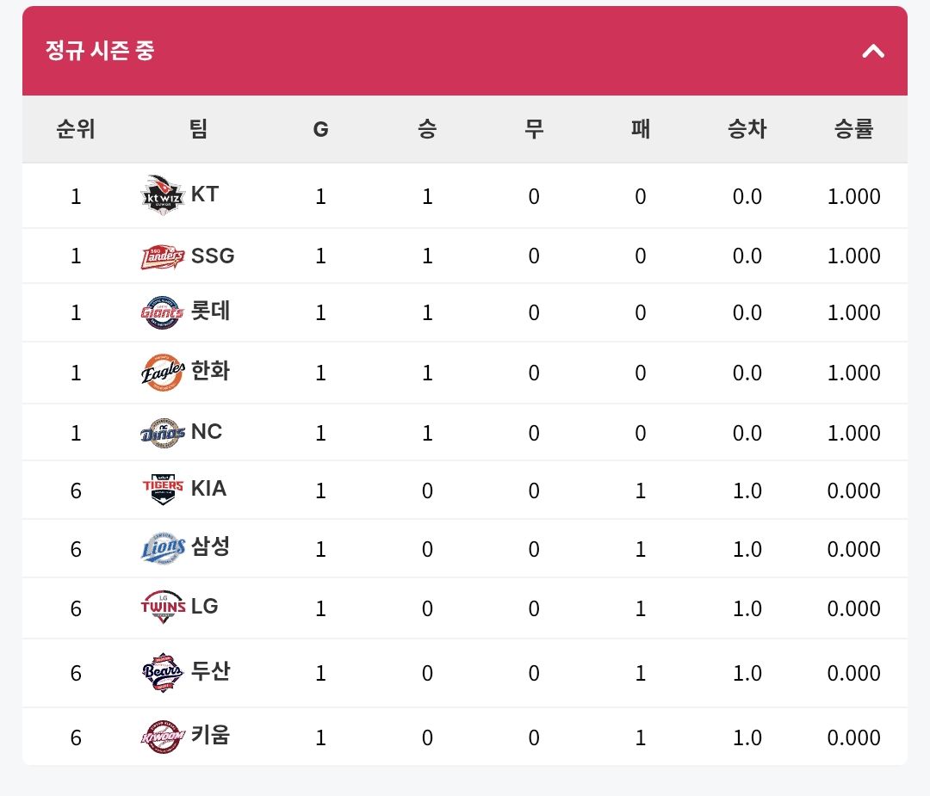930x796 pixels.
Task: Select the 승률 column header
Action: pyautogui.click(x=853, y=129)
